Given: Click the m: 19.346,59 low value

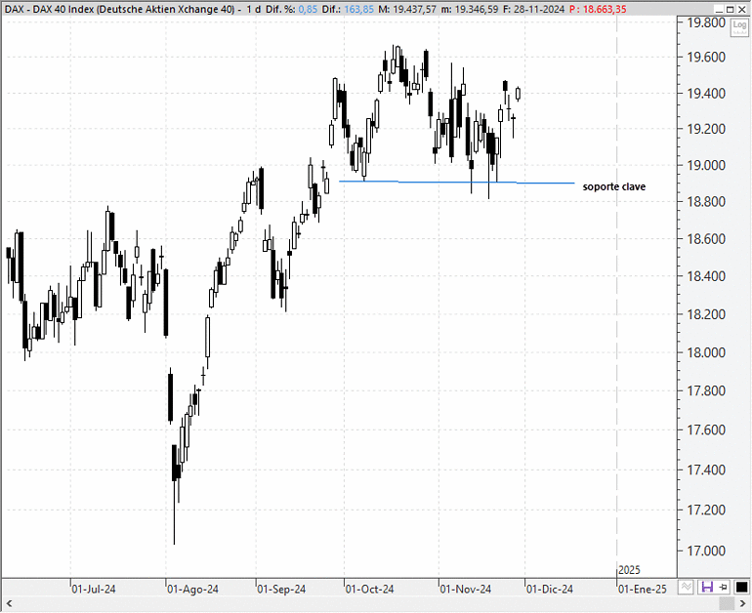Looking at the screenshot, I should [470, 9].
